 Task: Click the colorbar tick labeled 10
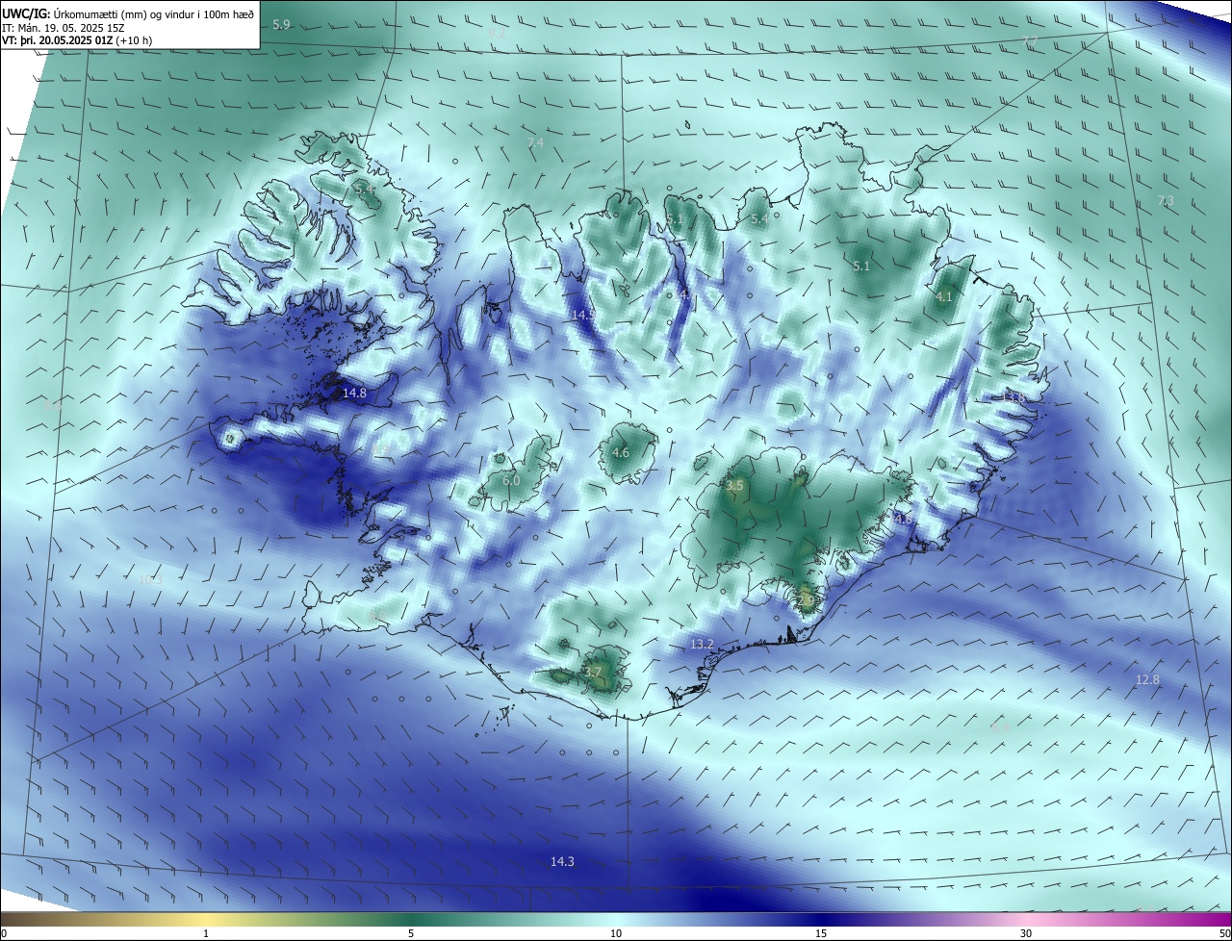point(616,933)
